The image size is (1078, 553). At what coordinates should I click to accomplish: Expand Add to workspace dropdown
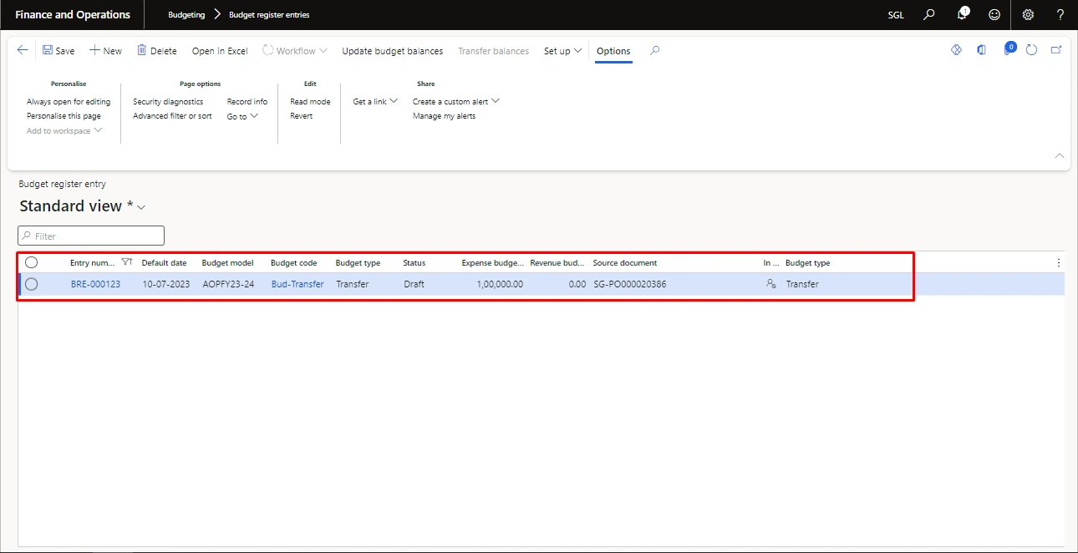point(64,131)
